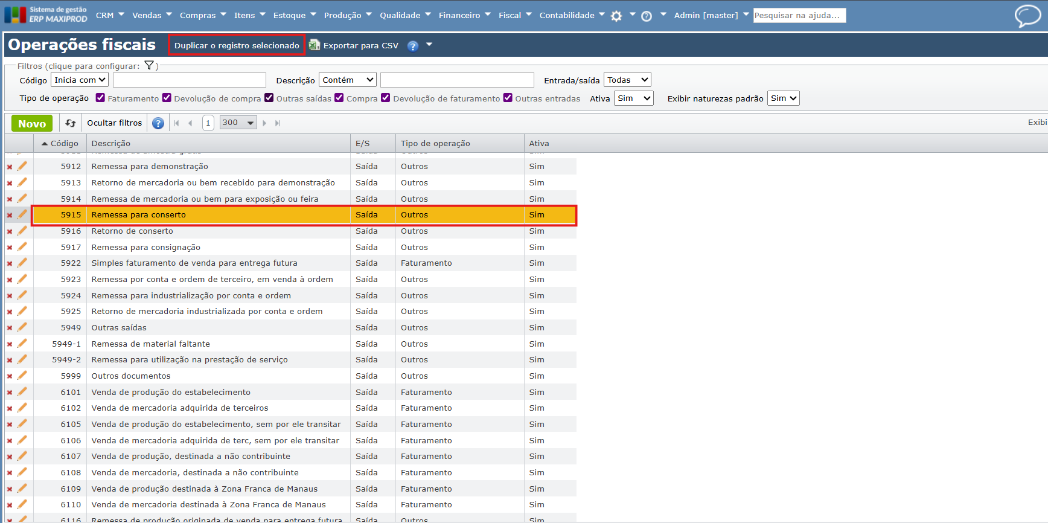This screenshot has width=1048, height=523.
Task: Click the filter funnel icon to configure filters
Action: pyautogui.click(x=149, y=66)
